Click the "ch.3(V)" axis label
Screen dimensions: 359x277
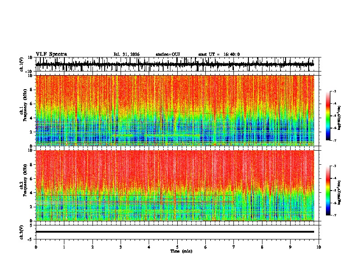(x=22, y=233)
